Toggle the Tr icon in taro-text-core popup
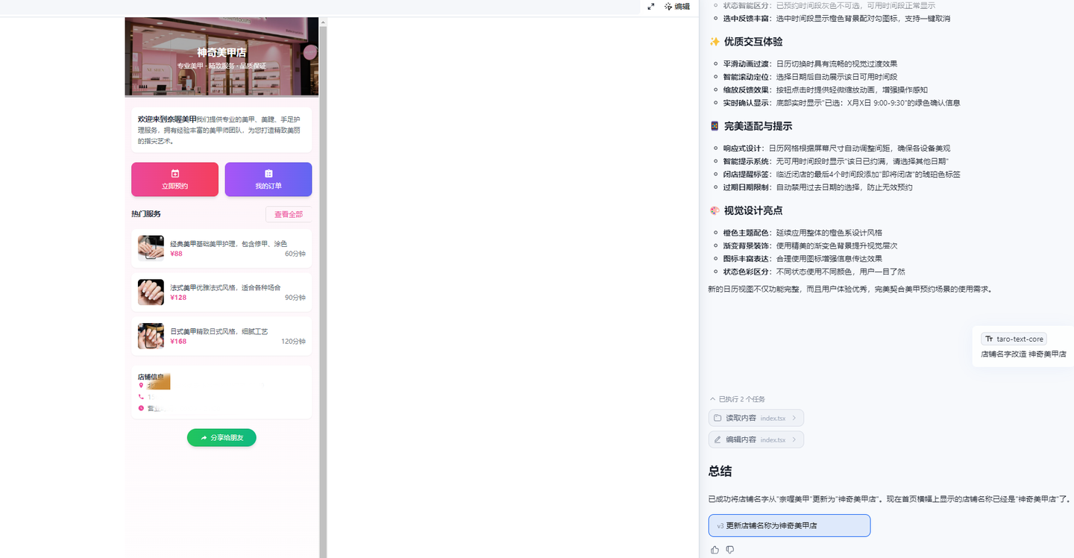This screenshot has height=558, width=1074. coord(988,338)
